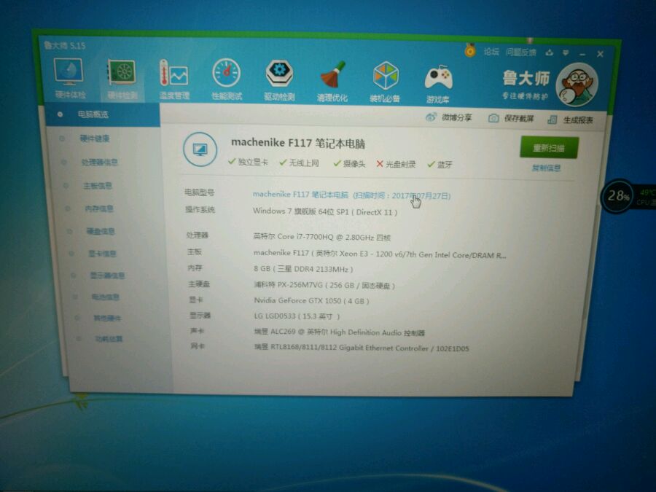Viewport: 656px width, 492px height.
Task: Click the camera icon for 保存截屏
Action: coord(493,118)
